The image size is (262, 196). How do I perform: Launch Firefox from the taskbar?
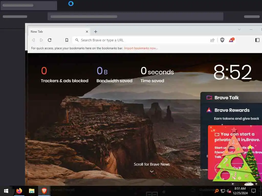tap(19, 191)
